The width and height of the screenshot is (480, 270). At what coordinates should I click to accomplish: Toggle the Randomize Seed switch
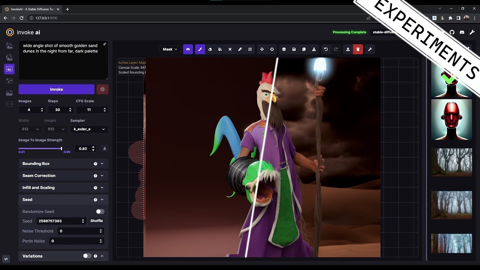100,211
